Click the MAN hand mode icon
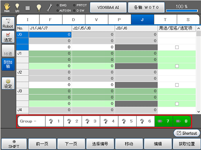The image size is (201, 150). click(7, 8)
